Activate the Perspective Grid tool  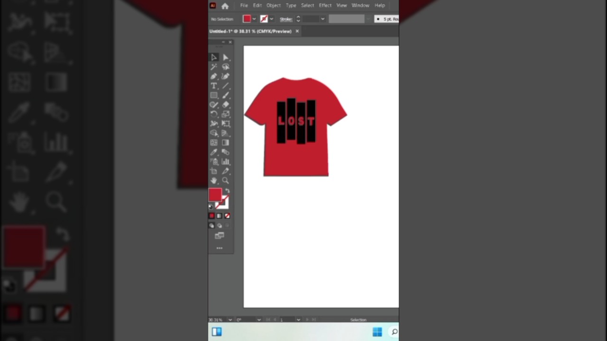click(226, 133)
